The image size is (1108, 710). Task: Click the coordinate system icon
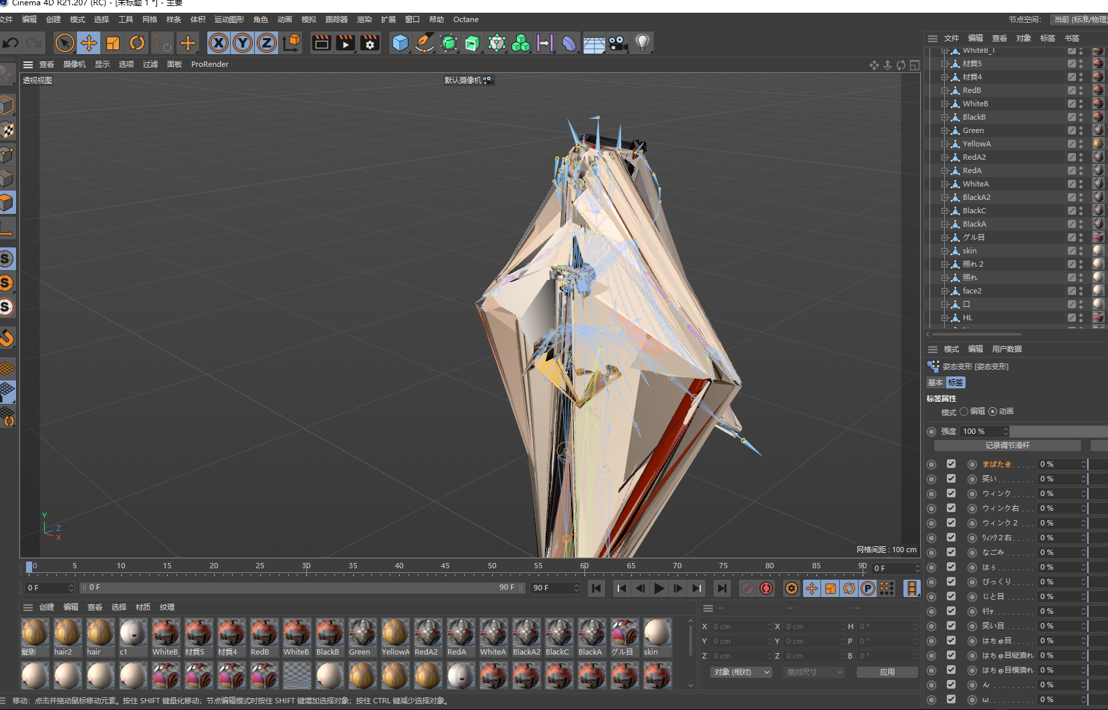292,43
